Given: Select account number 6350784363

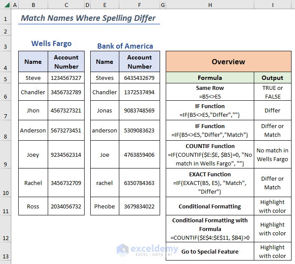Looking at the screenshot, I should pos(139,183).
